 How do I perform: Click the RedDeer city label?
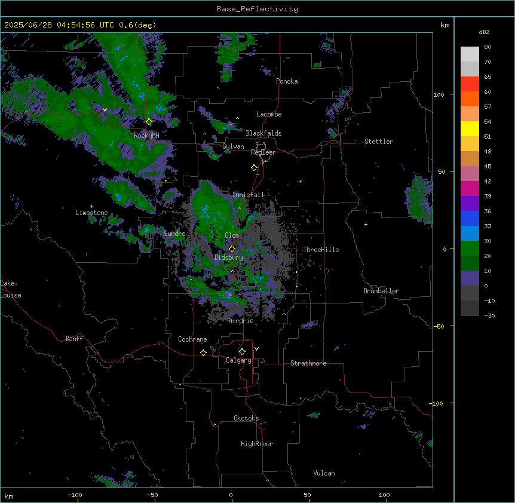point(263,152)
